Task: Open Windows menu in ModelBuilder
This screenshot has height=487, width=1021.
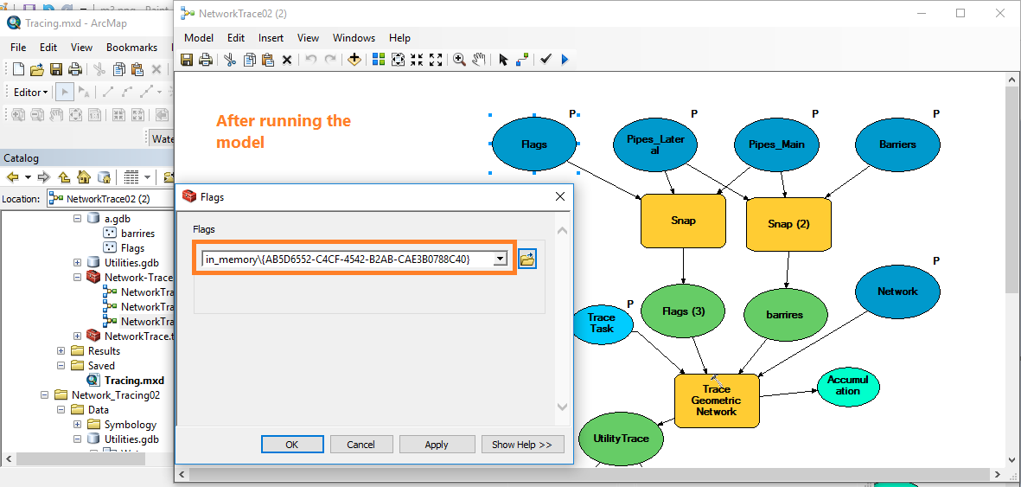Action: 354,38
